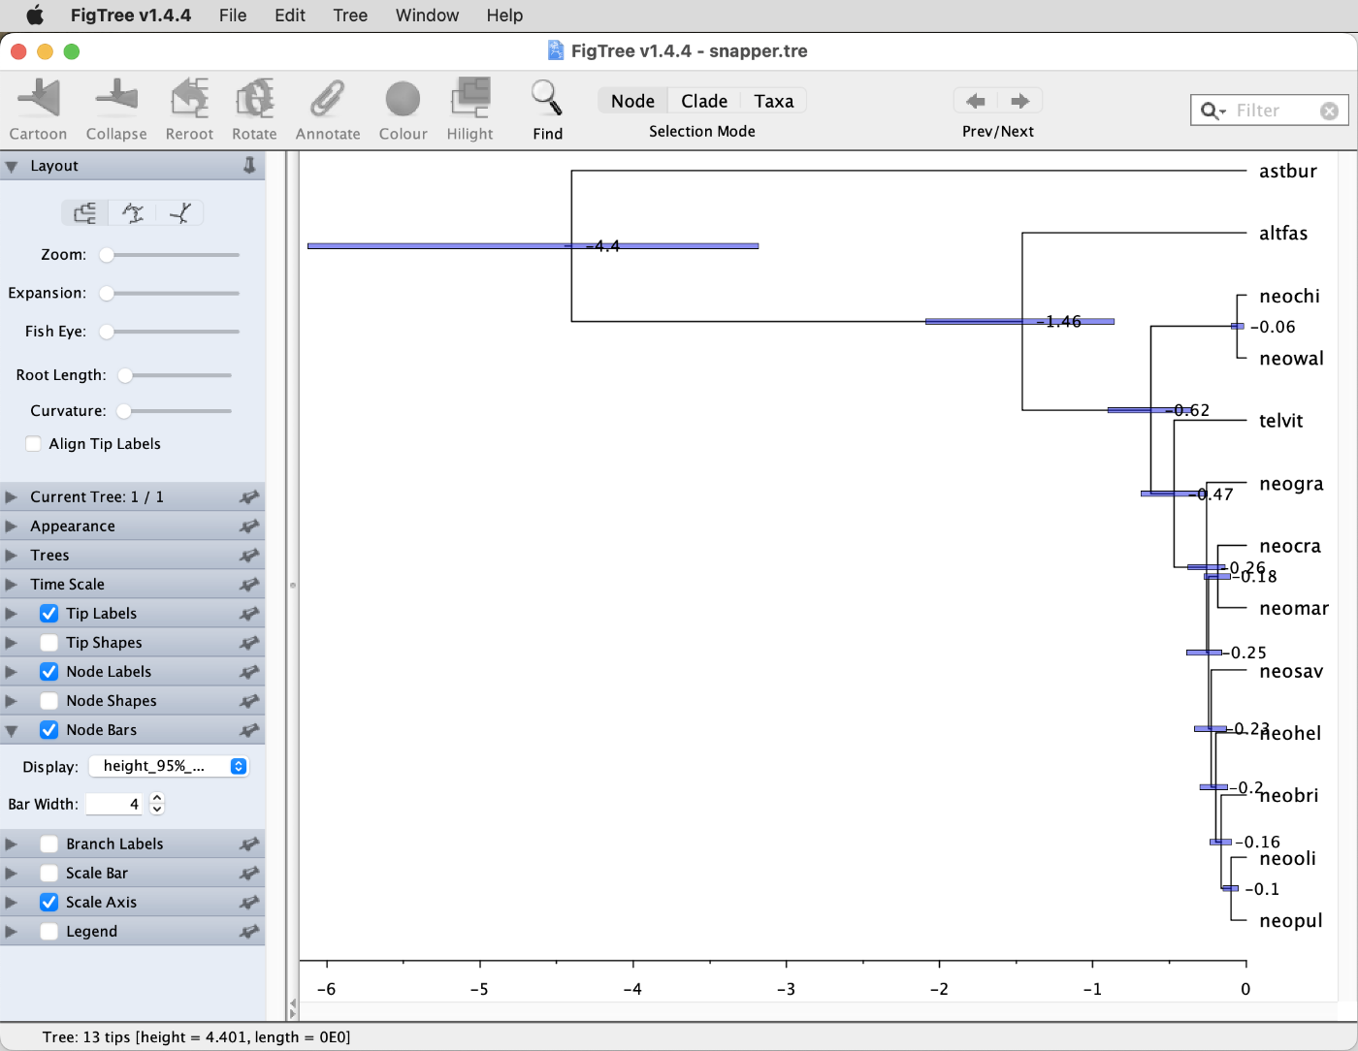The width and height of the screenshot is (1358, 1051).
Task: Click the Layout panel pin icon
Action: [249, 166]
